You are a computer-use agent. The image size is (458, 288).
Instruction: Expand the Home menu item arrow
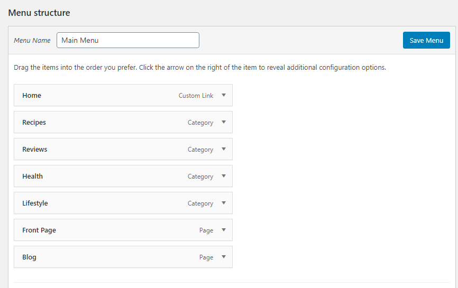pos(224,95)
